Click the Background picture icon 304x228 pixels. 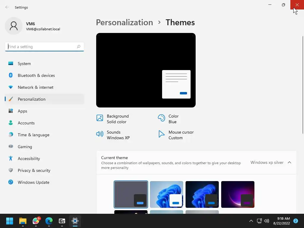point(100,118)
